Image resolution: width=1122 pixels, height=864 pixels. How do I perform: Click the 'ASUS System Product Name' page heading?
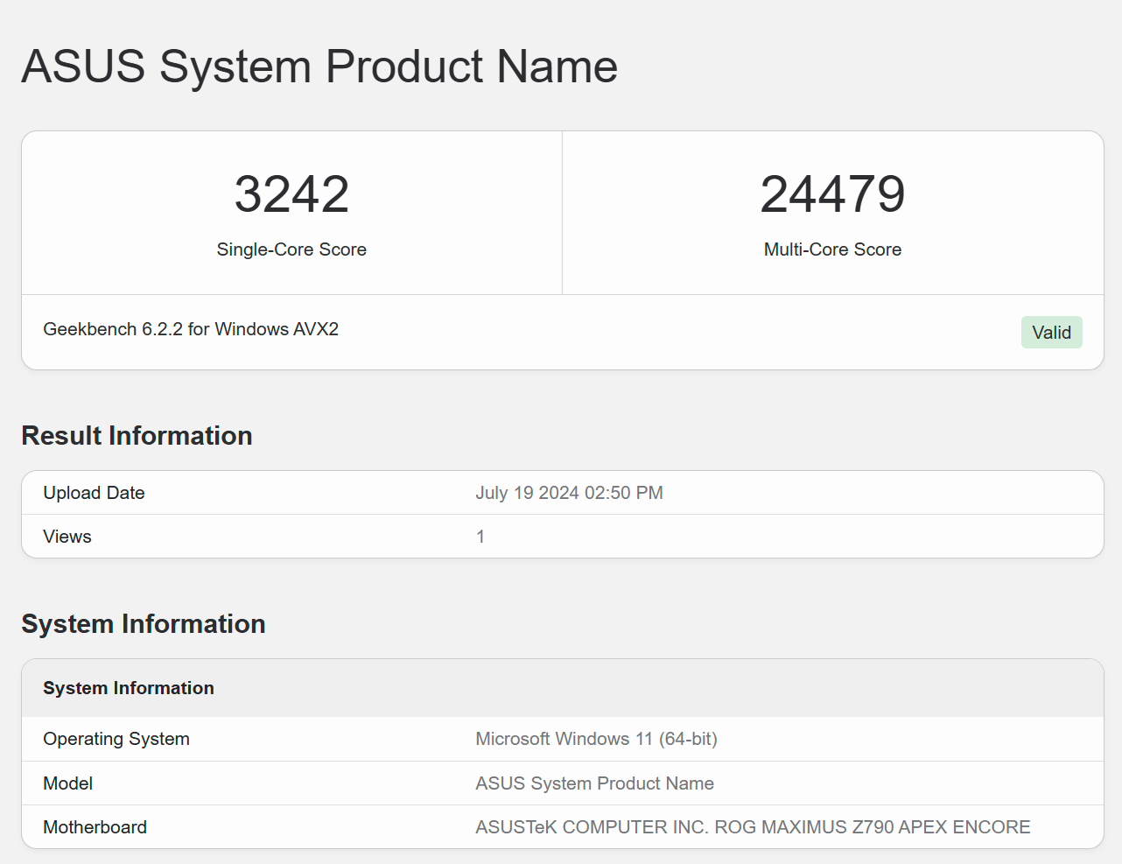[319, 67]
